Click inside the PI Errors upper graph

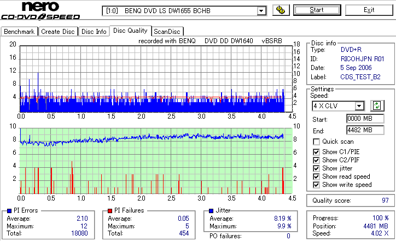click(x=156, y=79)
